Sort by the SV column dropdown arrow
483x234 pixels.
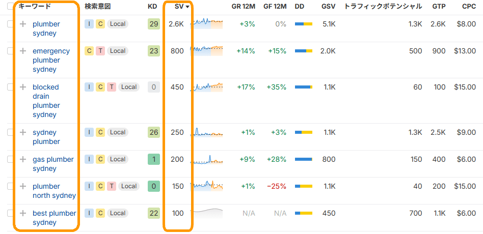pyautogui.click(x=187, y=7)
